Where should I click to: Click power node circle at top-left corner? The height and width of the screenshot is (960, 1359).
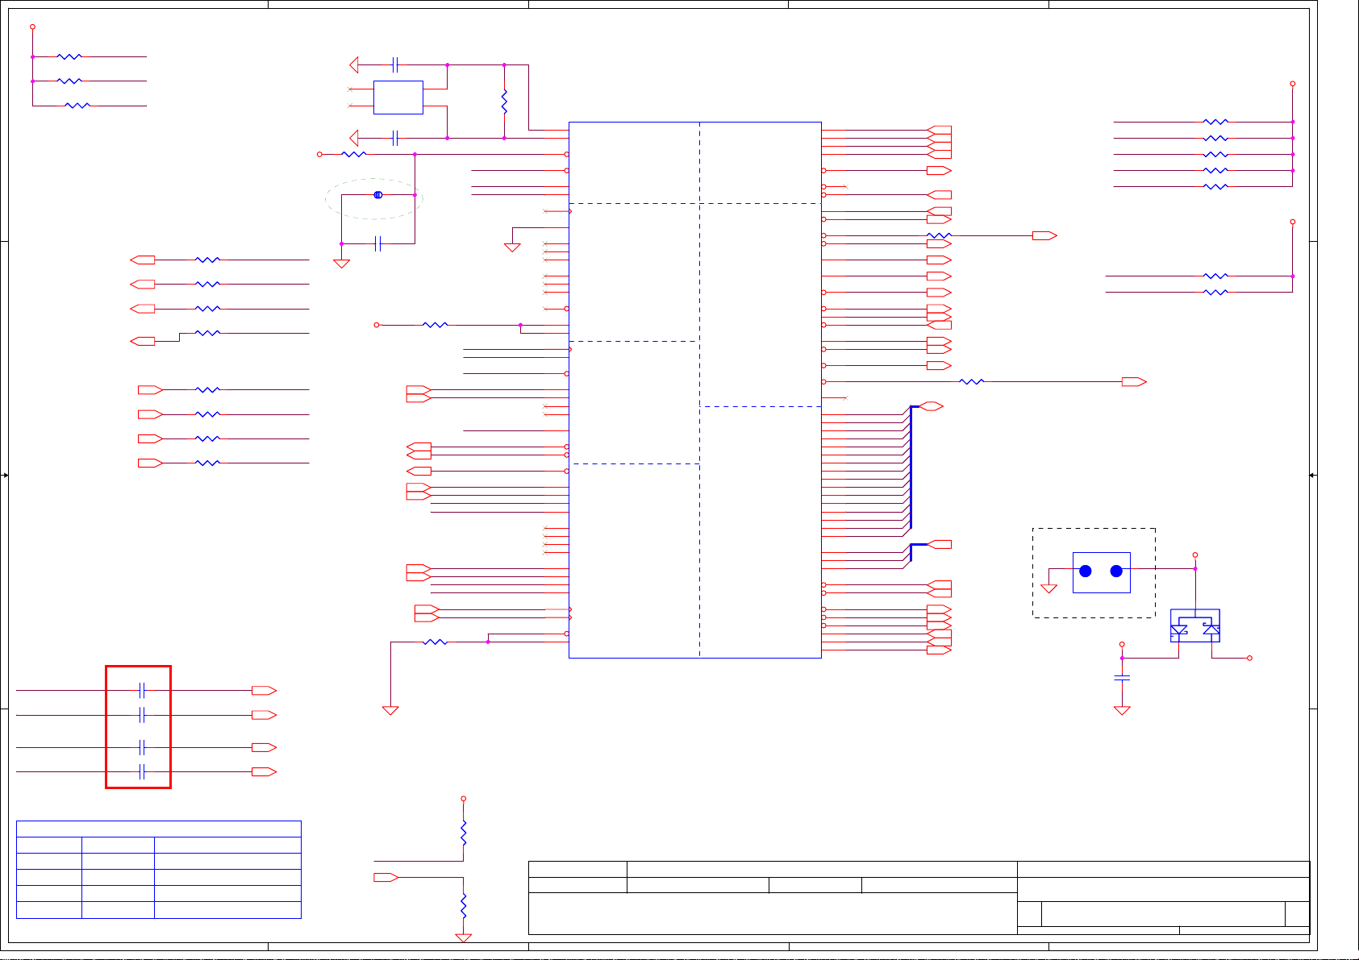point(32,27)
